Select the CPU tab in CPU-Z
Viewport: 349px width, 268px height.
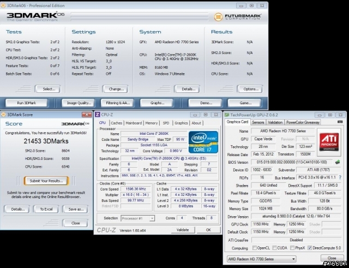[x=103, y=123]
